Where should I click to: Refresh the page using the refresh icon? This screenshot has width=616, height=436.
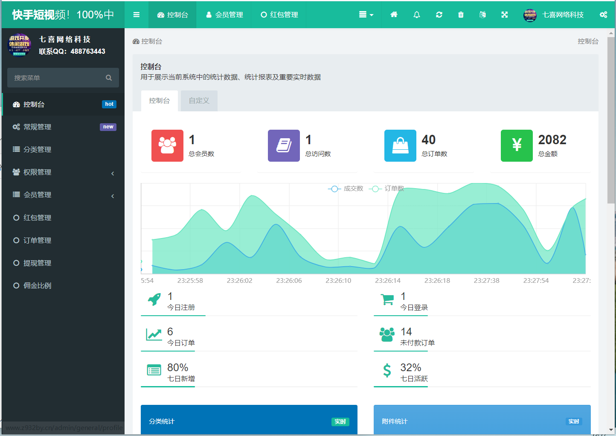click(439, 15)
